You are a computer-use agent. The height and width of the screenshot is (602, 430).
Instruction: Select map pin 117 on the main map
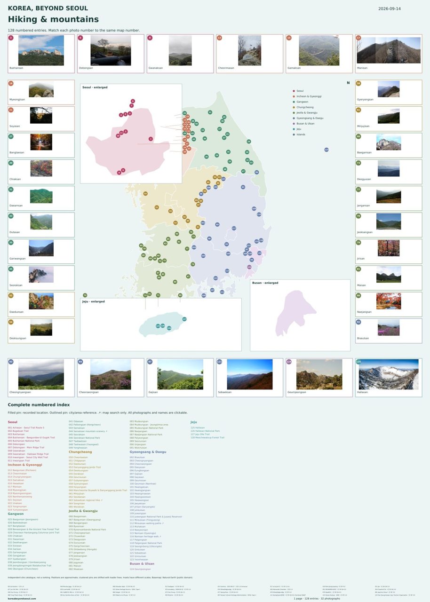[x=234, y=228]
